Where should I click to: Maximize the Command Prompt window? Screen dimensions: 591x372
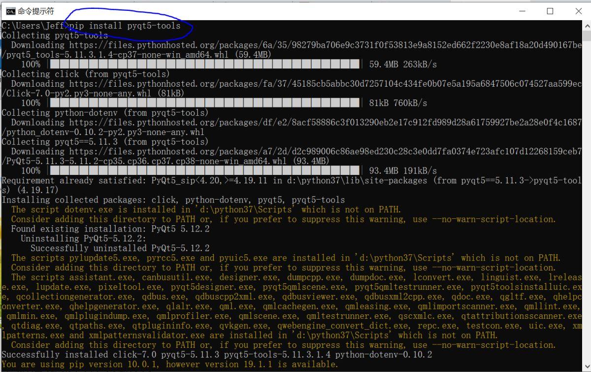(550, 11)
